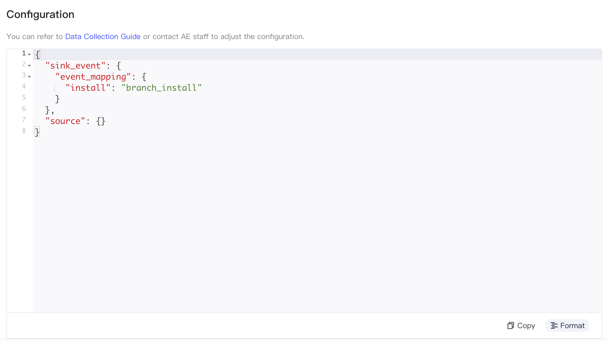Click the Copy button
Screen dimensions: 609x345
point(521,325)
